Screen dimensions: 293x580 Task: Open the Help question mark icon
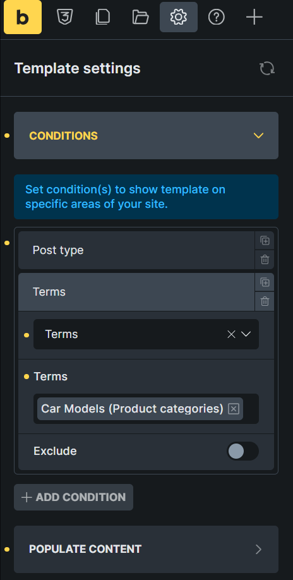pyautogui.click(x=217, y=17)
